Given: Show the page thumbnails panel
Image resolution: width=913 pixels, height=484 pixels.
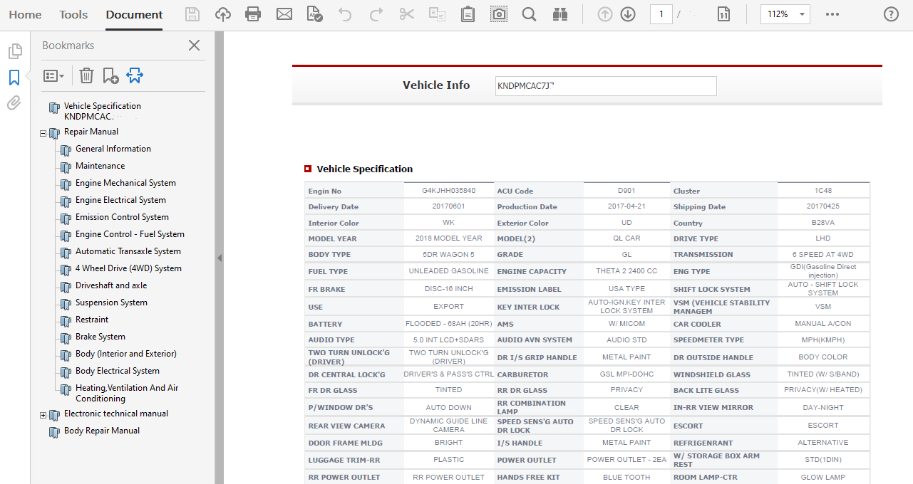Looking at the screenshot, I should tap(14, 51).
